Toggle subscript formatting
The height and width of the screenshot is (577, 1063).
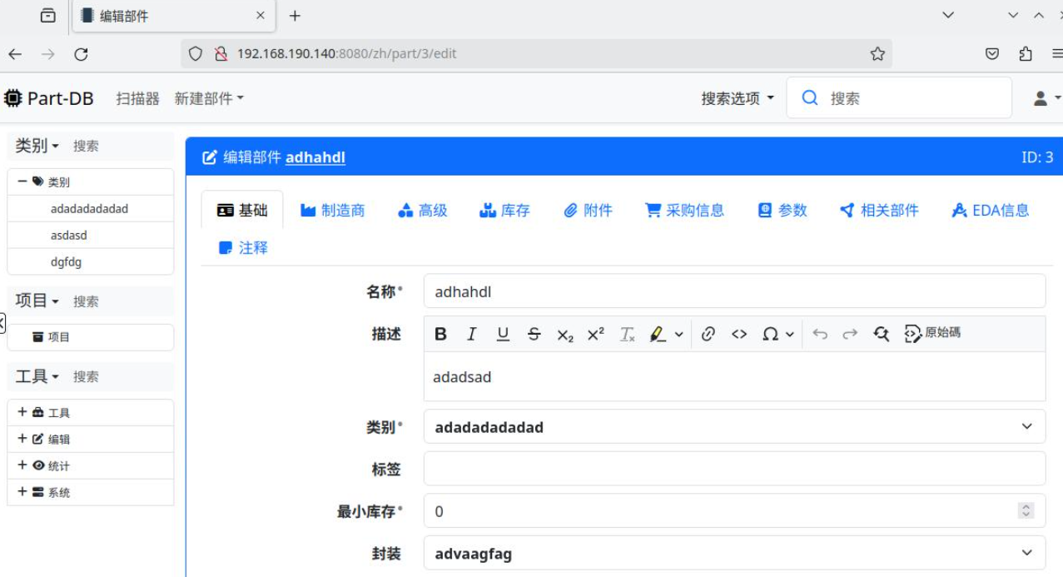565,334
